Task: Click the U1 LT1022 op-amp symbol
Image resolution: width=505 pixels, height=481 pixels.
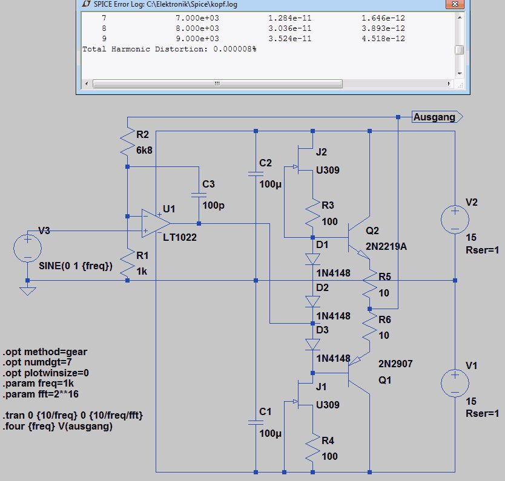Action: (x=156, y=223)
